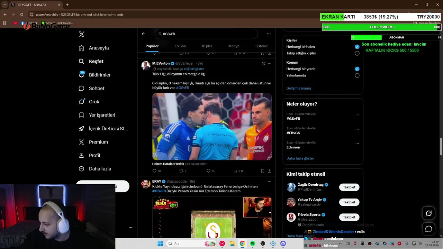Open Keşfet in the sidebar

point(91,61)
